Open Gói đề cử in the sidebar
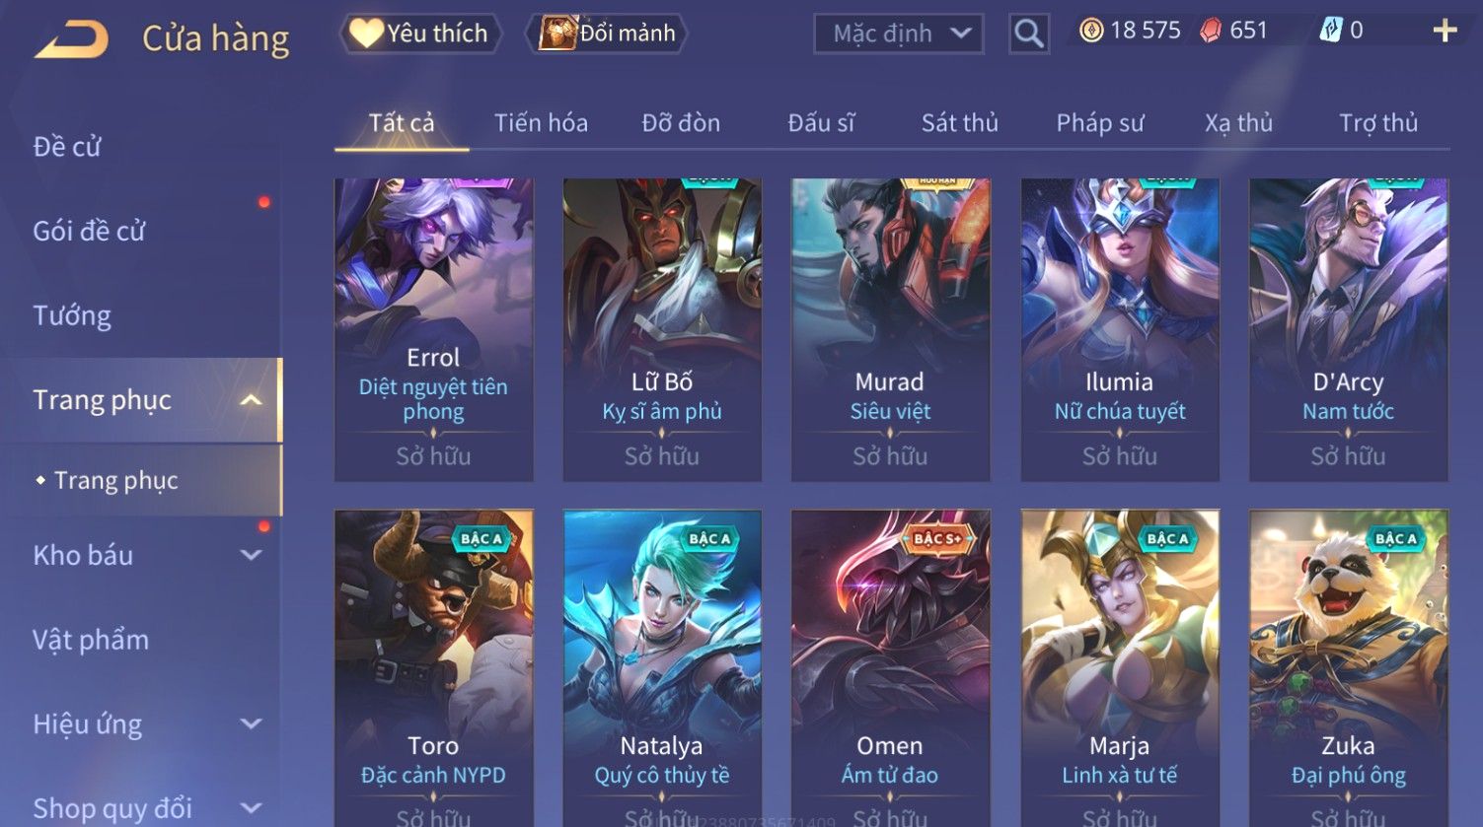Screen dimensions: 1483x827 click(89, 232)
